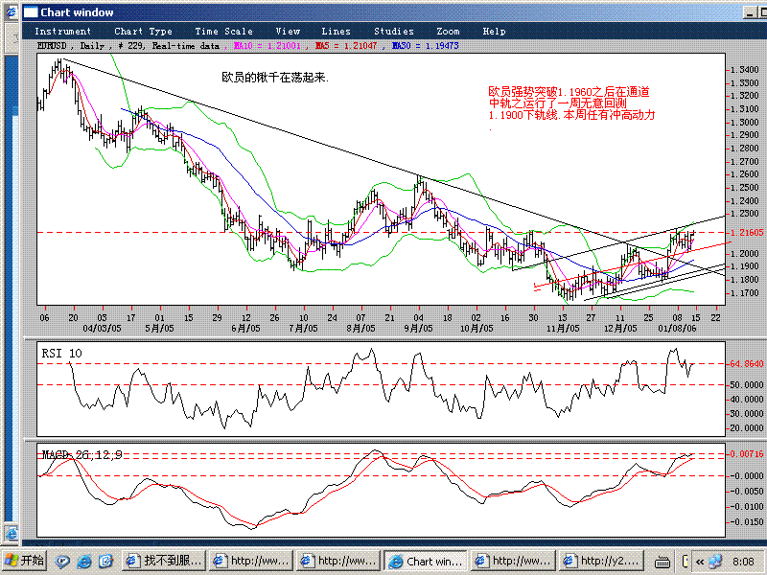Click the network tray icon
This screenshot has width=767, height=575.
pos(714,561)
